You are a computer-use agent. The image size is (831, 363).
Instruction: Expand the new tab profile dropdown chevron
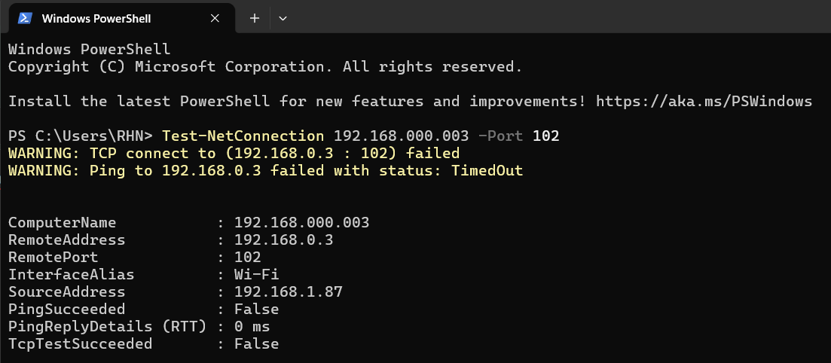point(283,19)
